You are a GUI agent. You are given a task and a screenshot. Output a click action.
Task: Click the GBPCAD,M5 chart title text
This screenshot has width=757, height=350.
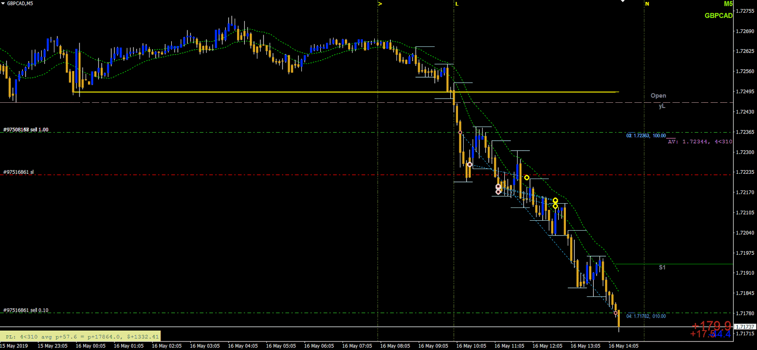20,3
